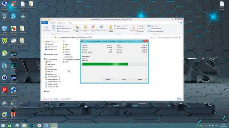Select the boot folder
This screenshot has height=128, width=229.
(65, 44)
